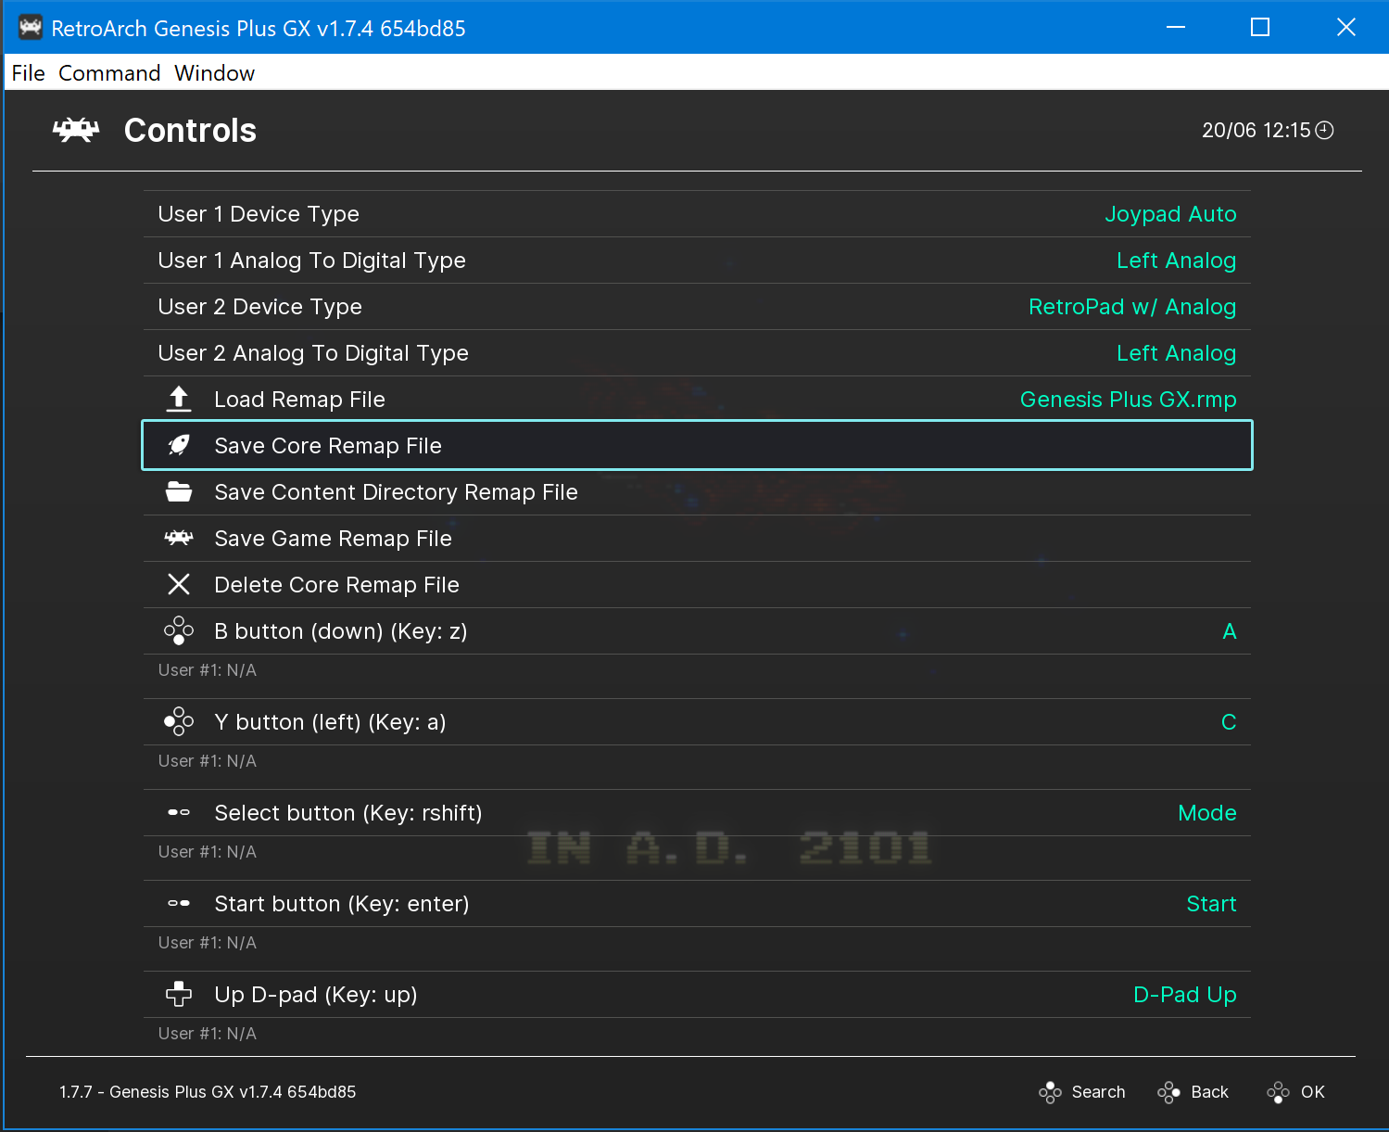This screenshot has height=1132, width=1389.
Task: Click the Back label in footer
Action: click(x=1209, y=1092)
